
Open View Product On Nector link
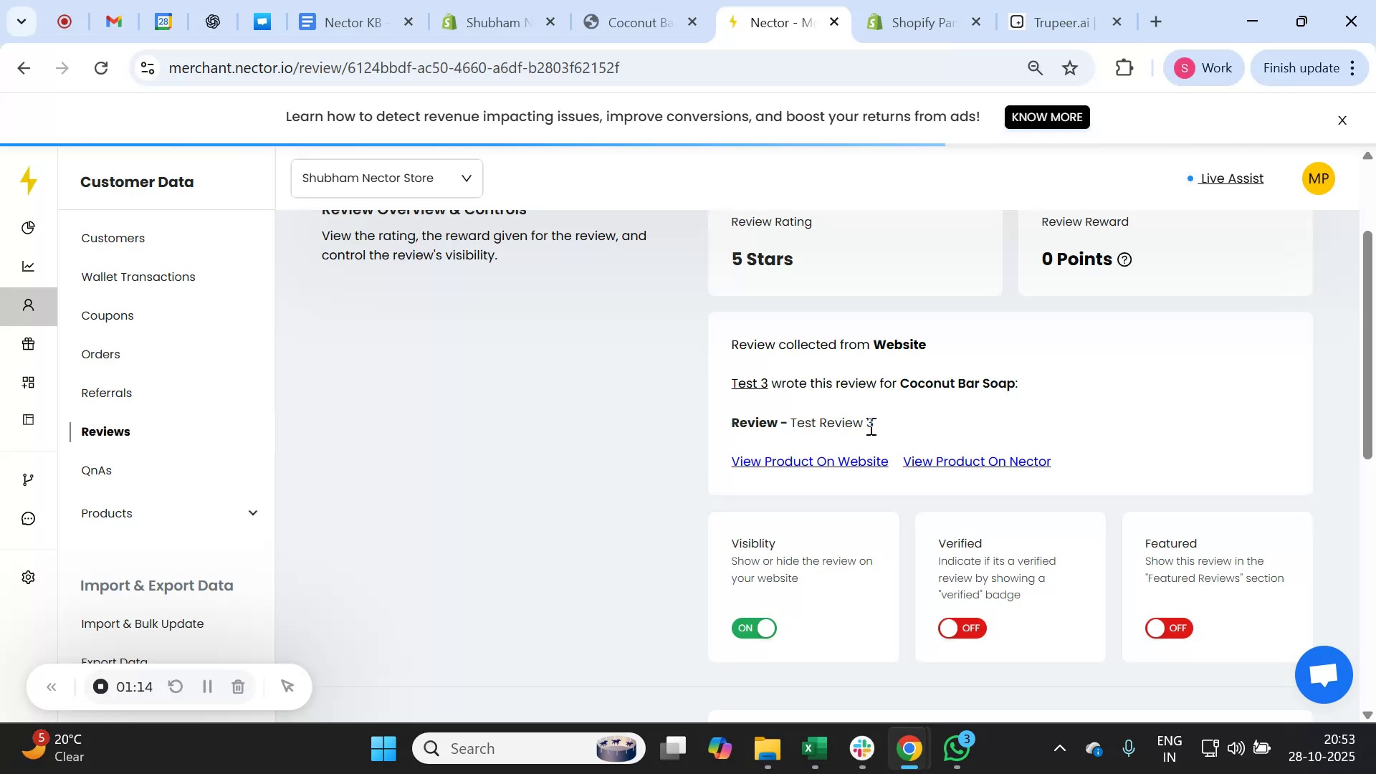(x=976, y=461)
